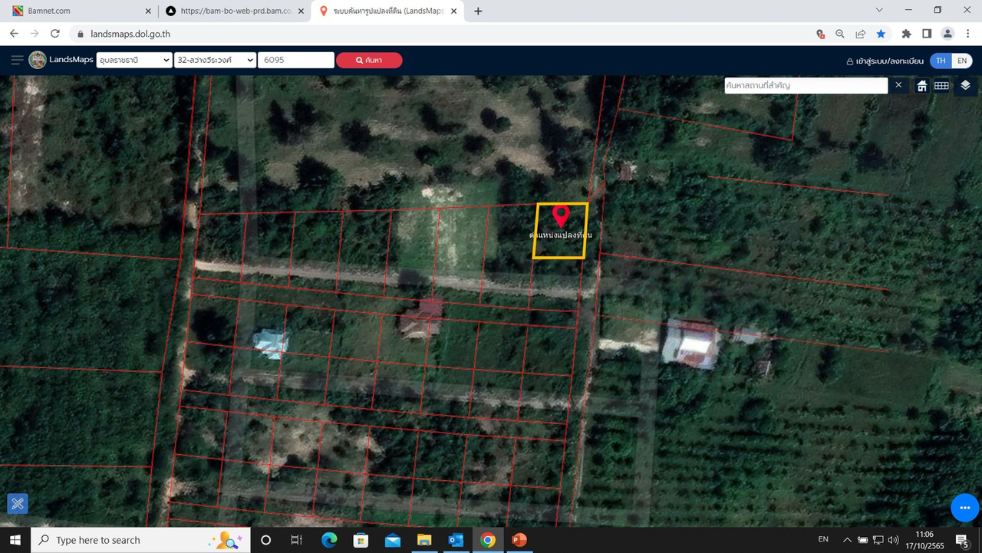This screenshot has width=982, height=553.
Task: Open the measurement tool at bottom left
Action: point(18,503)
